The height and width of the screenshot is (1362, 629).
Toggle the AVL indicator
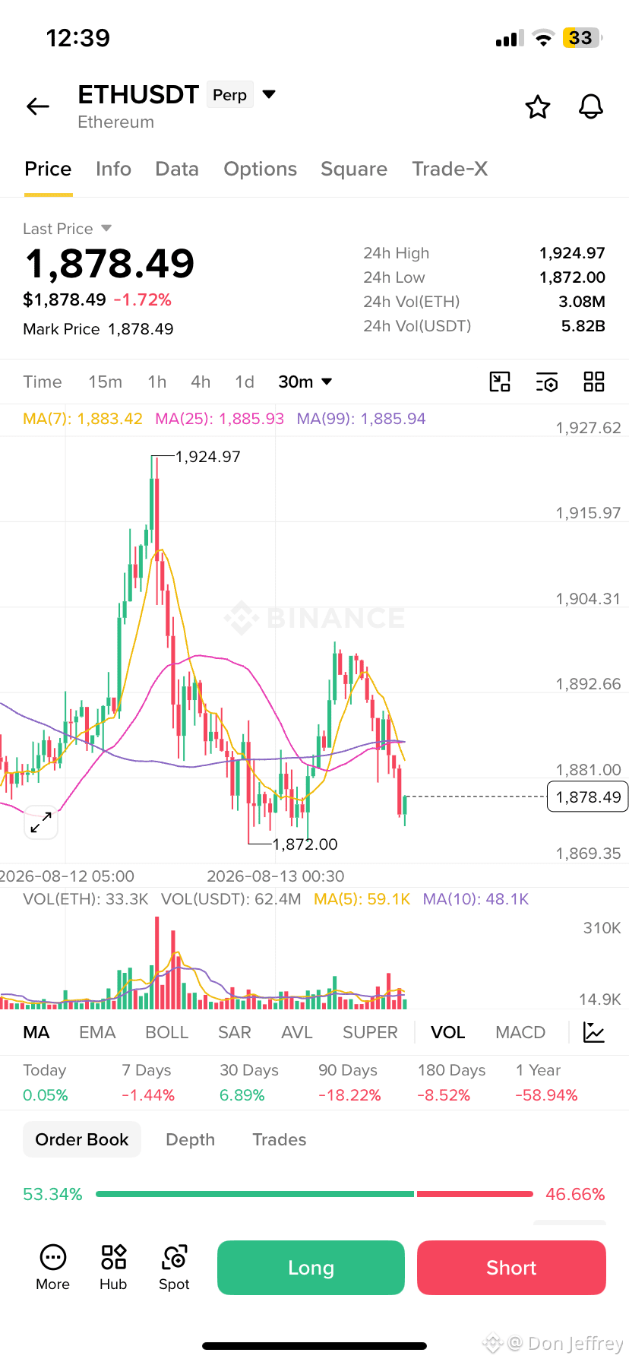[296, 1032]
